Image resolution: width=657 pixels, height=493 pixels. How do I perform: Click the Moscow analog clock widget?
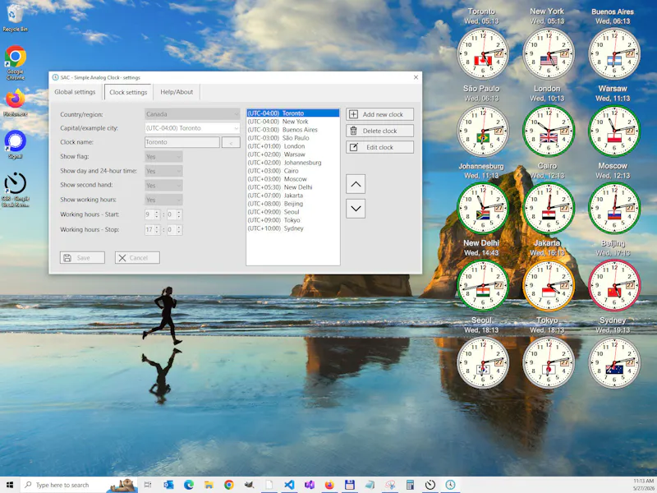pos(614,208)
